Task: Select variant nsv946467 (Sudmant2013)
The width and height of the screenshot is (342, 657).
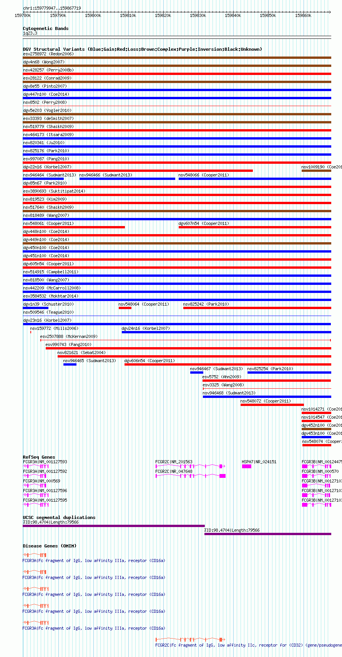Action: (217, 369)
